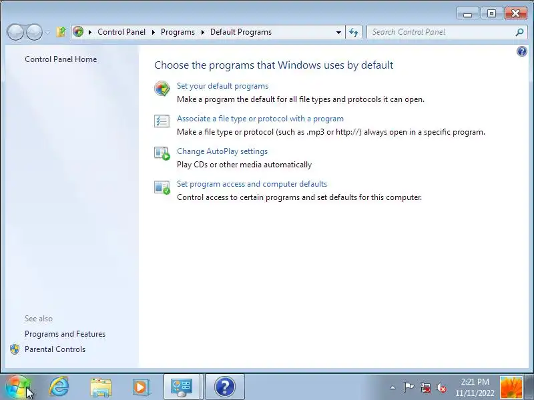Select the Help and Support taskbar button
534x400 pixels.
pos(224,387)
